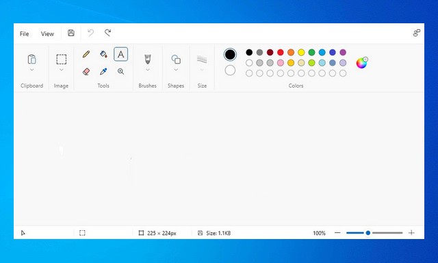Viewport: 438px width, 263px height.
Task: Select Color 2 white secondary circle
Action: coord(230,71)
